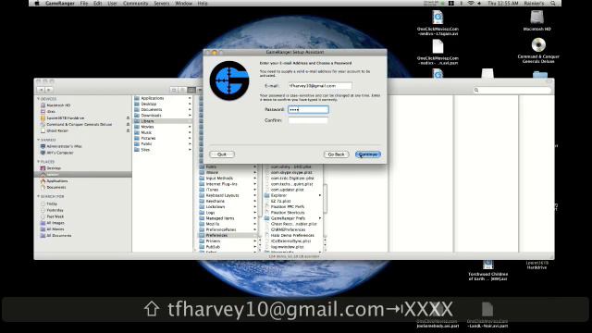The image size is (592, 333).
Task: Click the Go Back button
Action: click(x=336, y=154)
